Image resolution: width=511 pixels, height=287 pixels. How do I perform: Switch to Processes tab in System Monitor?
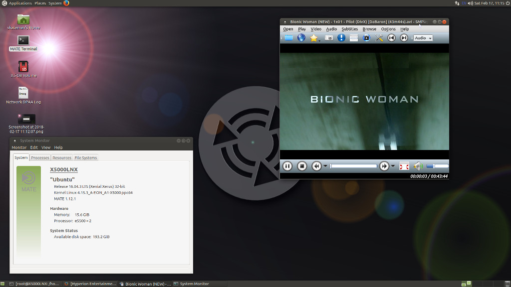(x=40, y=158)
